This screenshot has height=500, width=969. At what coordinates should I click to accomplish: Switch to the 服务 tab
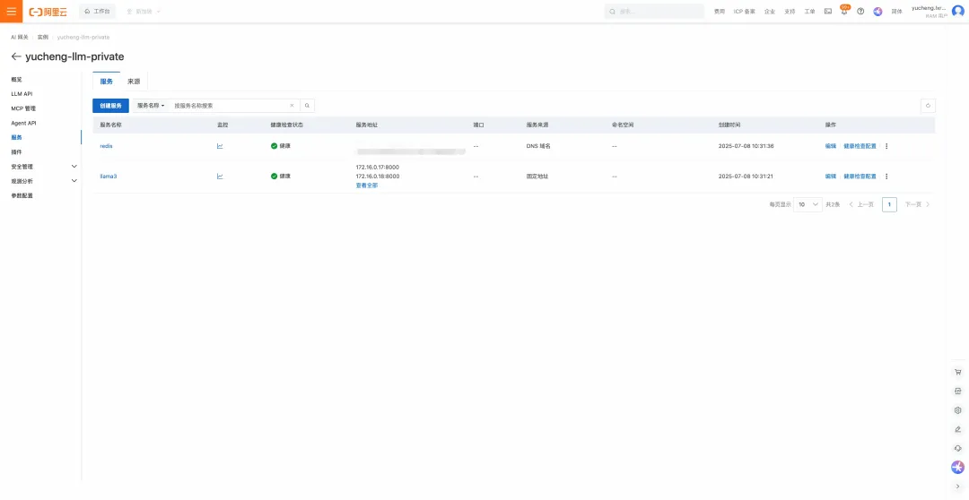click(106, 82)
